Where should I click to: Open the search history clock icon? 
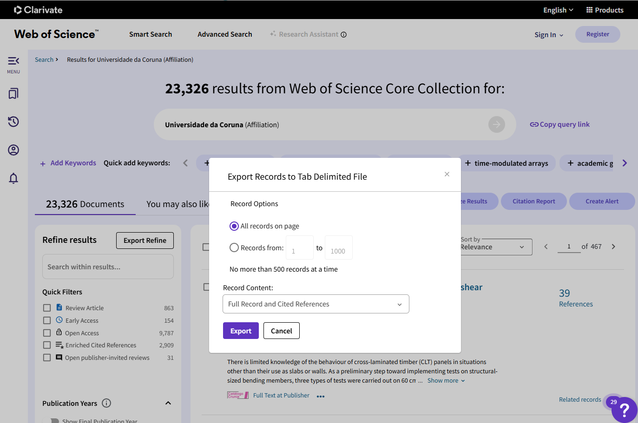(13, 122)
